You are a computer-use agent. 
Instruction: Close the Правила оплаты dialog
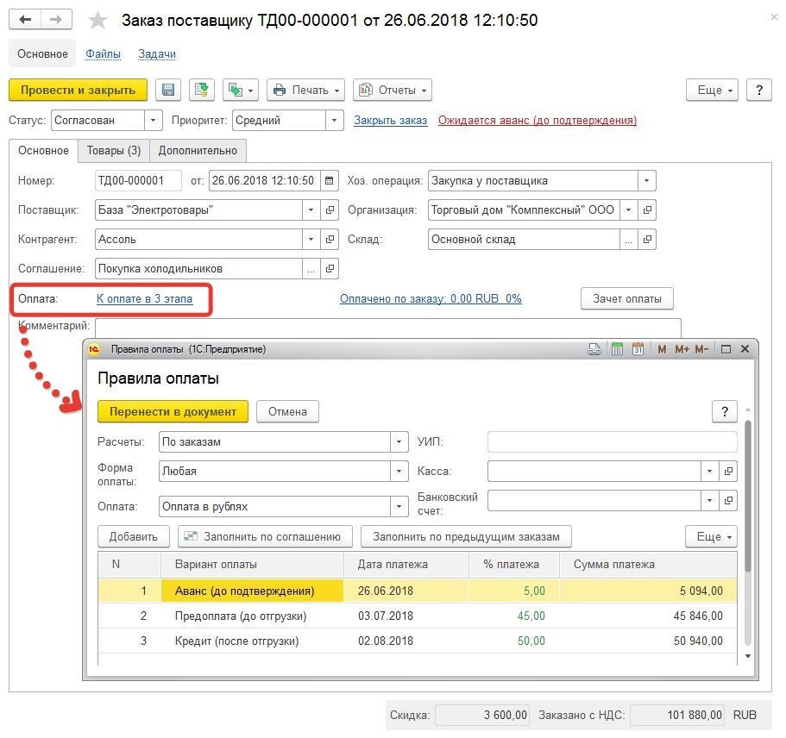(x=745, y=348)
